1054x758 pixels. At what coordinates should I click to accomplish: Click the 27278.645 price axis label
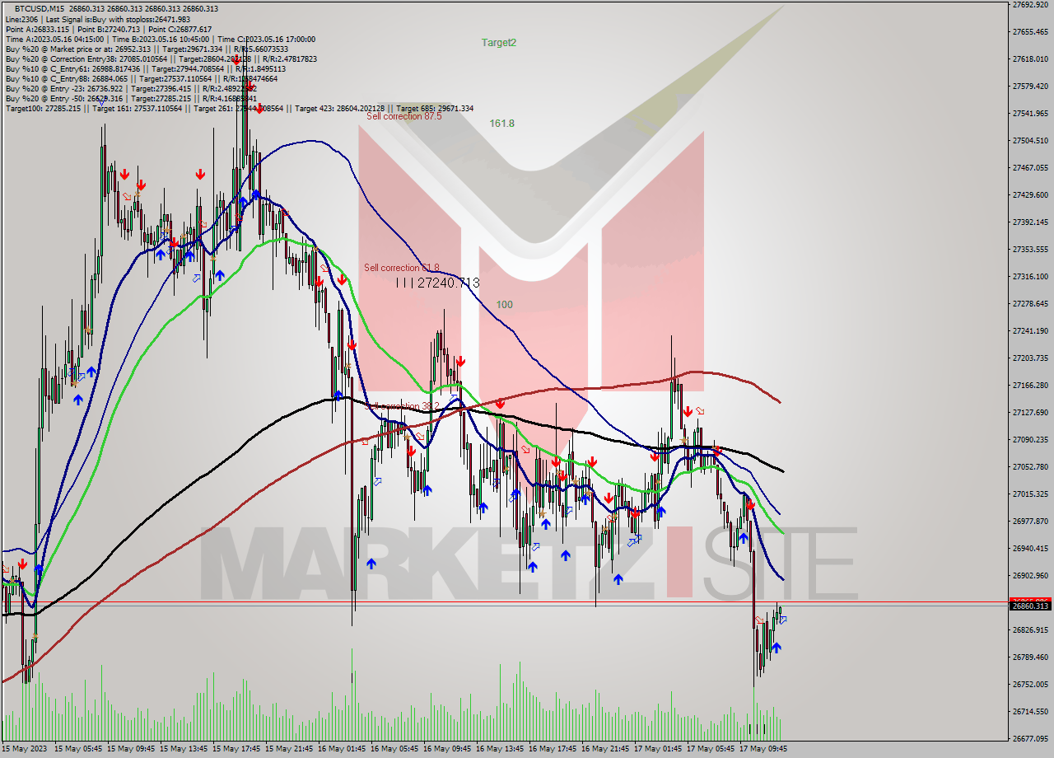[1030, 303]
